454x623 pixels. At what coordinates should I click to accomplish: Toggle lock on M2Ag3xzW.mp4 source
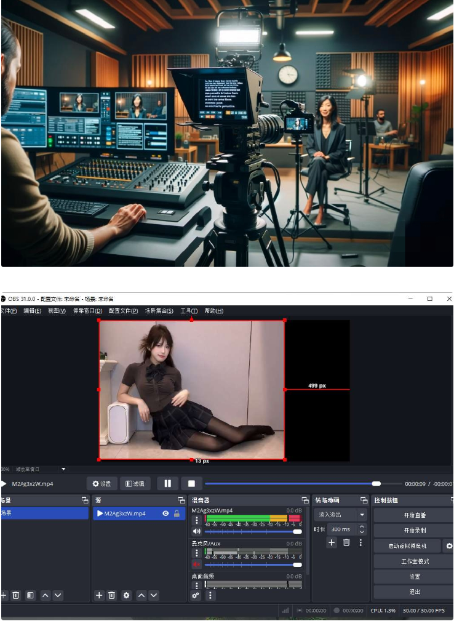[x=177, y=513]
